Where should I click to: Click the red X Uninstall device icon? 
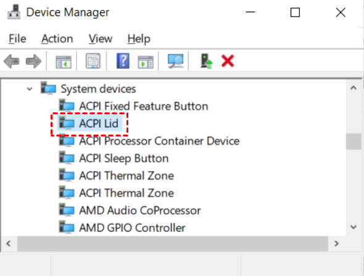tap(228, 61)
